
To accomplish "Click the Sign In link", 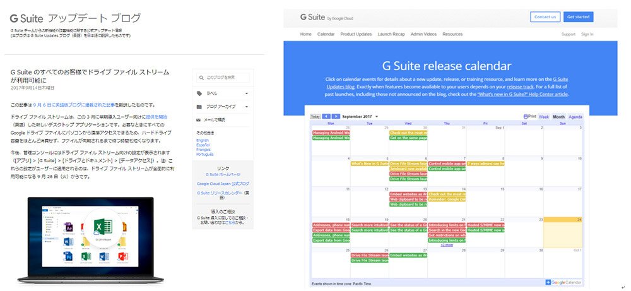I will [587, 34].
